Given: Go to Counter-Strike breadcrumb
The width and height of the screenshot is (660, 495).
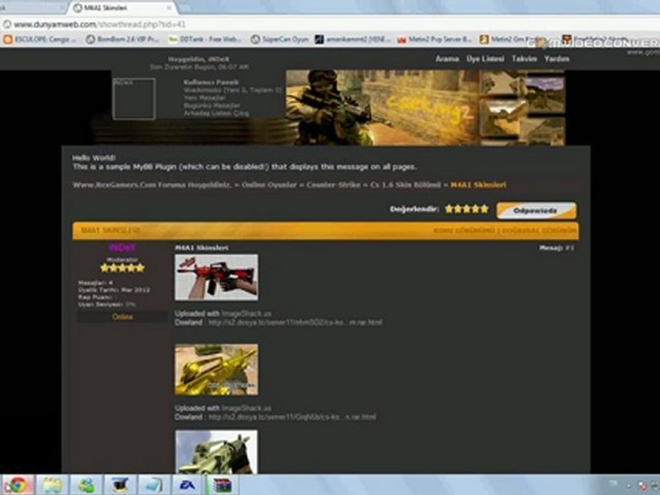Looking at the screenshot, I should click(x=334, y=185).
